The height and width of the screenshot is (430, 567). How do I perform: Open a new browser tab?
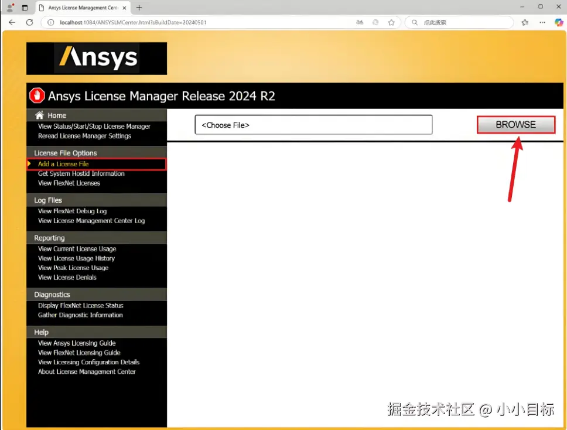(x=139, y=8)
